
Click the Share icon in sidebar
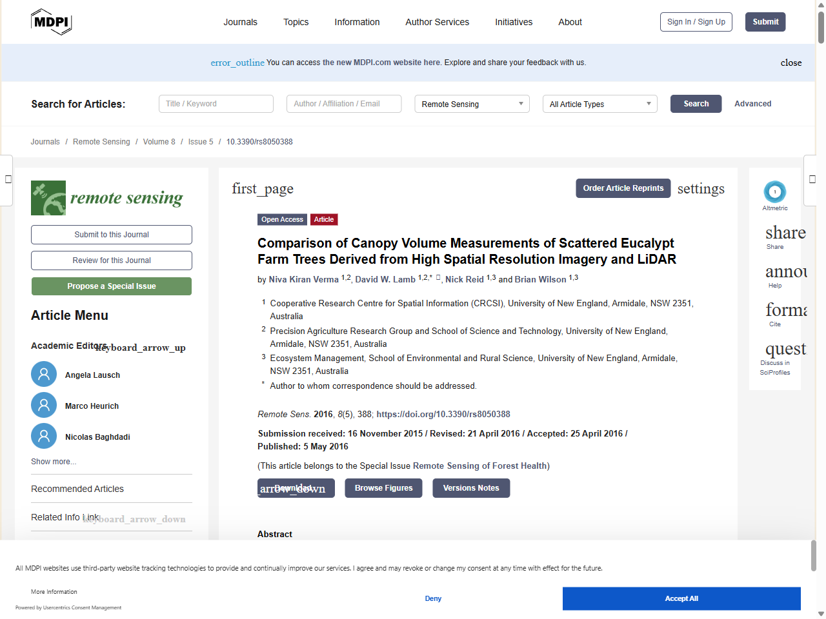[x=785, y=233]
